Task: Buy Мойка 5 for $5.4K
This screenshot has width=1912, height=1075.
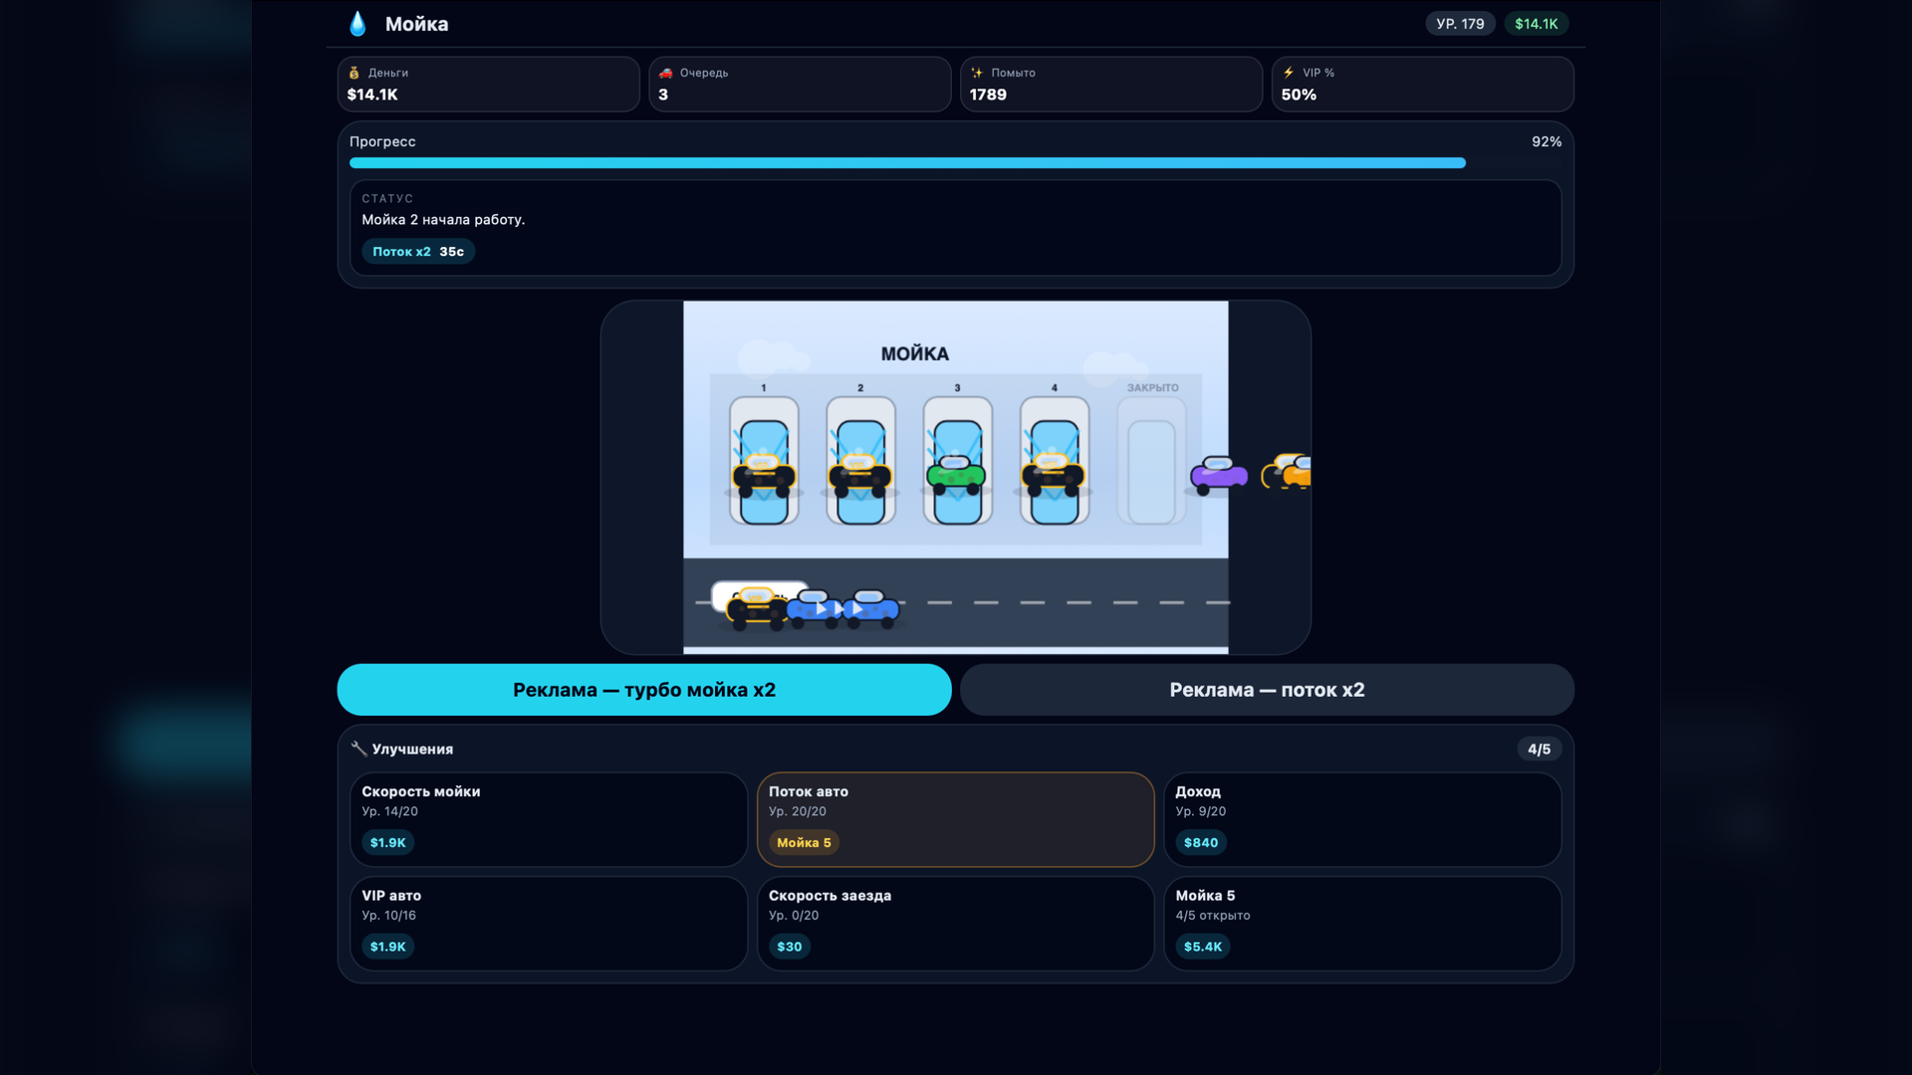Action: [x=1202, y=947]
